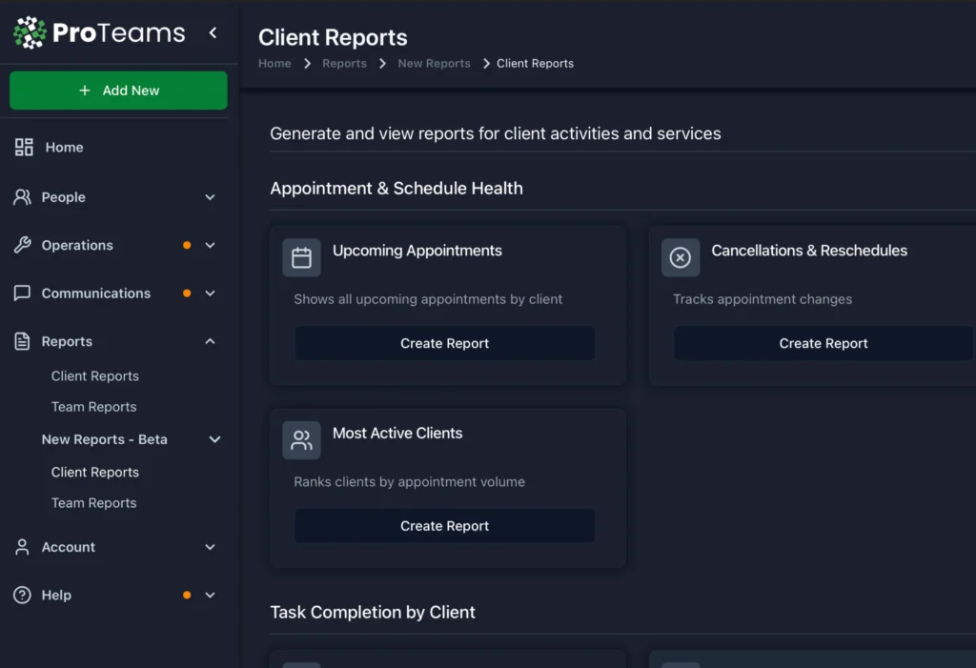Click the Home icon in the sidebar
Viewport: 976px width, 668px height.
pyautogui.click(x=23, y=147)
